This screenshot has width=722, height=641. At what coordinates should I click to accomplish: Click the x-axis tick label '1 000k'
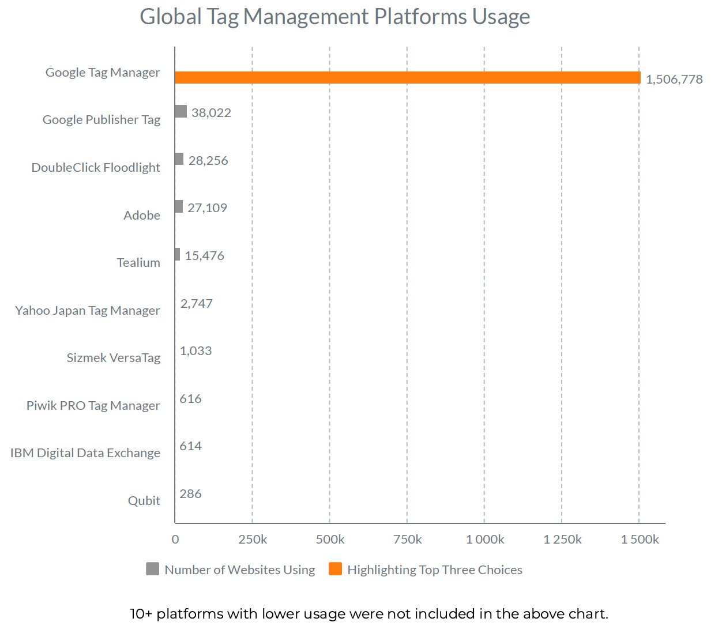(485, 540)
